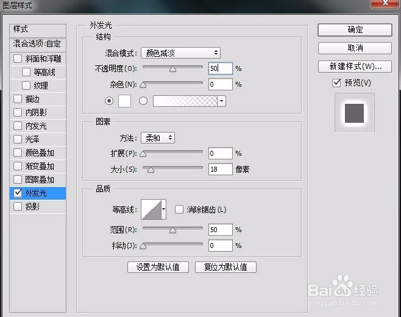Click the white glow color swatch
Screen dimensions: 401x317
click(x=124, y=101)
